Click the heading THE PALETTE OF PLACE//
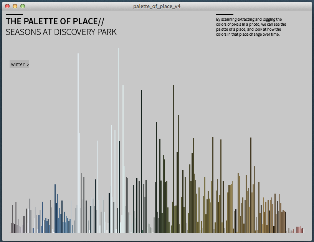The height and width of the screenshot is (242, 314). [55, 21]
